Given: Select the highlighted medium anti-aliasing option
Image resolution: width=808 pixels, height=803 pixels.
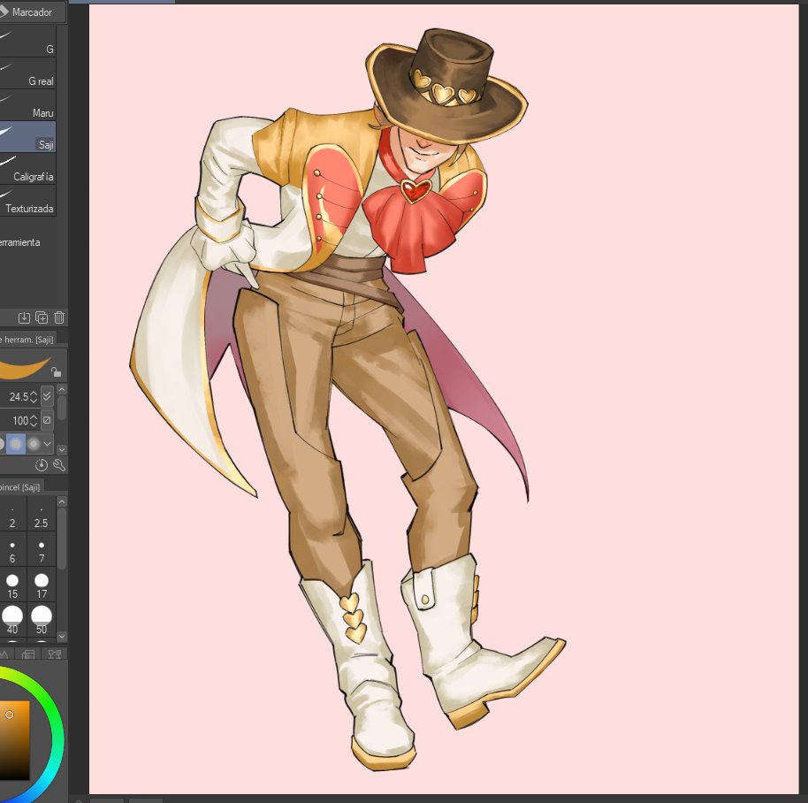Looking at the screenshot, I should coord(16,444).
